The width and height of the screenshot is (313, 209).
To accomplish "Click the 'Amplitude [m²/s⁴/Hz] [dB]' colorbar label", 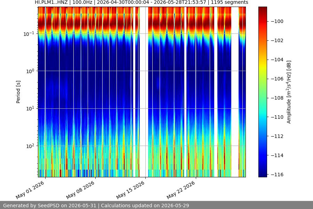I will coord(289,92).
